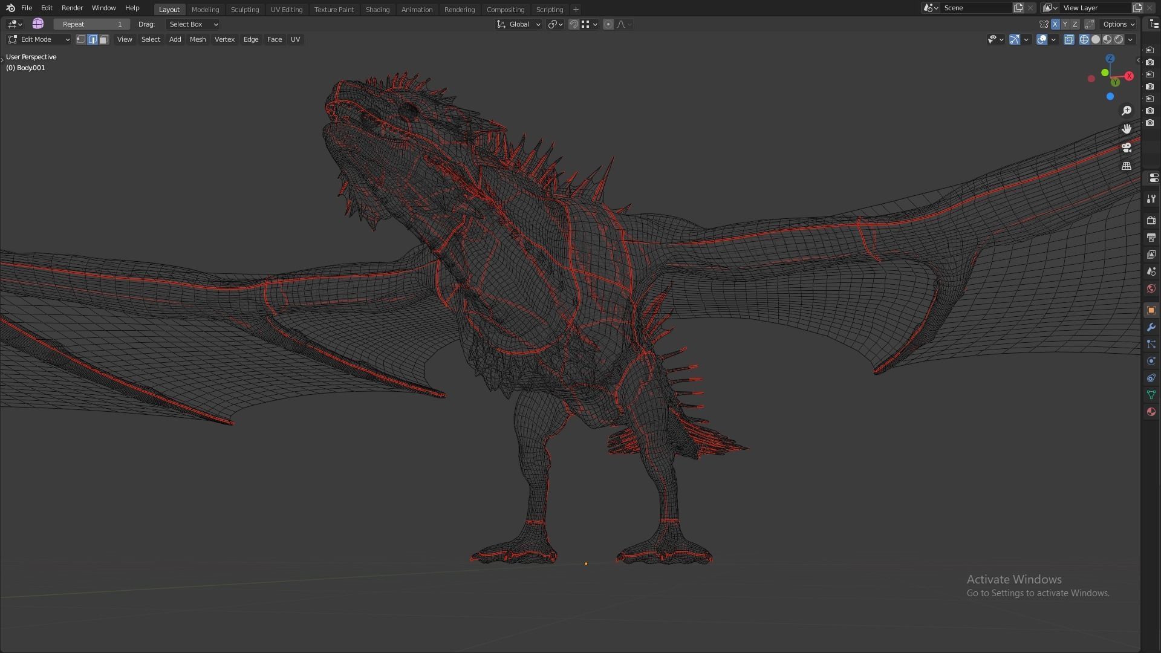Switch perspective/orthographic with the grid gizmo

click(x=1127, y=166)
